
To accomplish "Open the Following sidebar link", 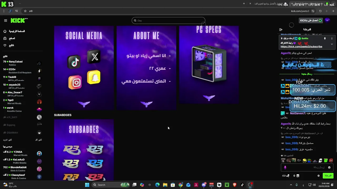I will [x=9, y=45].
